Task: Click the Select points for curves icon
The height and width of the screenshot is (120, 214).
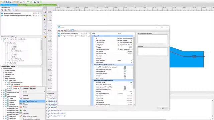Action: [x=21, y=116]
